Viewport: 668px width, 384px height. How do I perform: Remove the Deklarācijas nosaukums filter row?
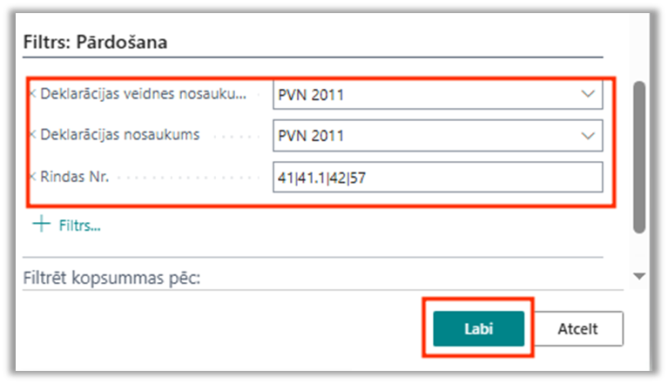click(33, 136)
